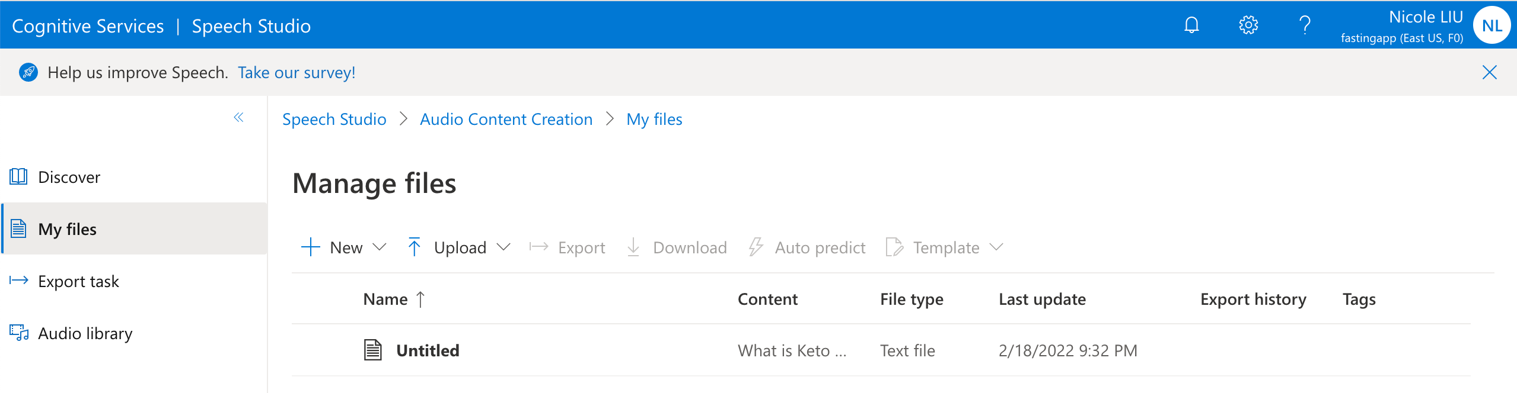The width and height of the screenshot is (1517, 393).
Task: Click the Export toolbar icon
Action: (x=538, y=247)
